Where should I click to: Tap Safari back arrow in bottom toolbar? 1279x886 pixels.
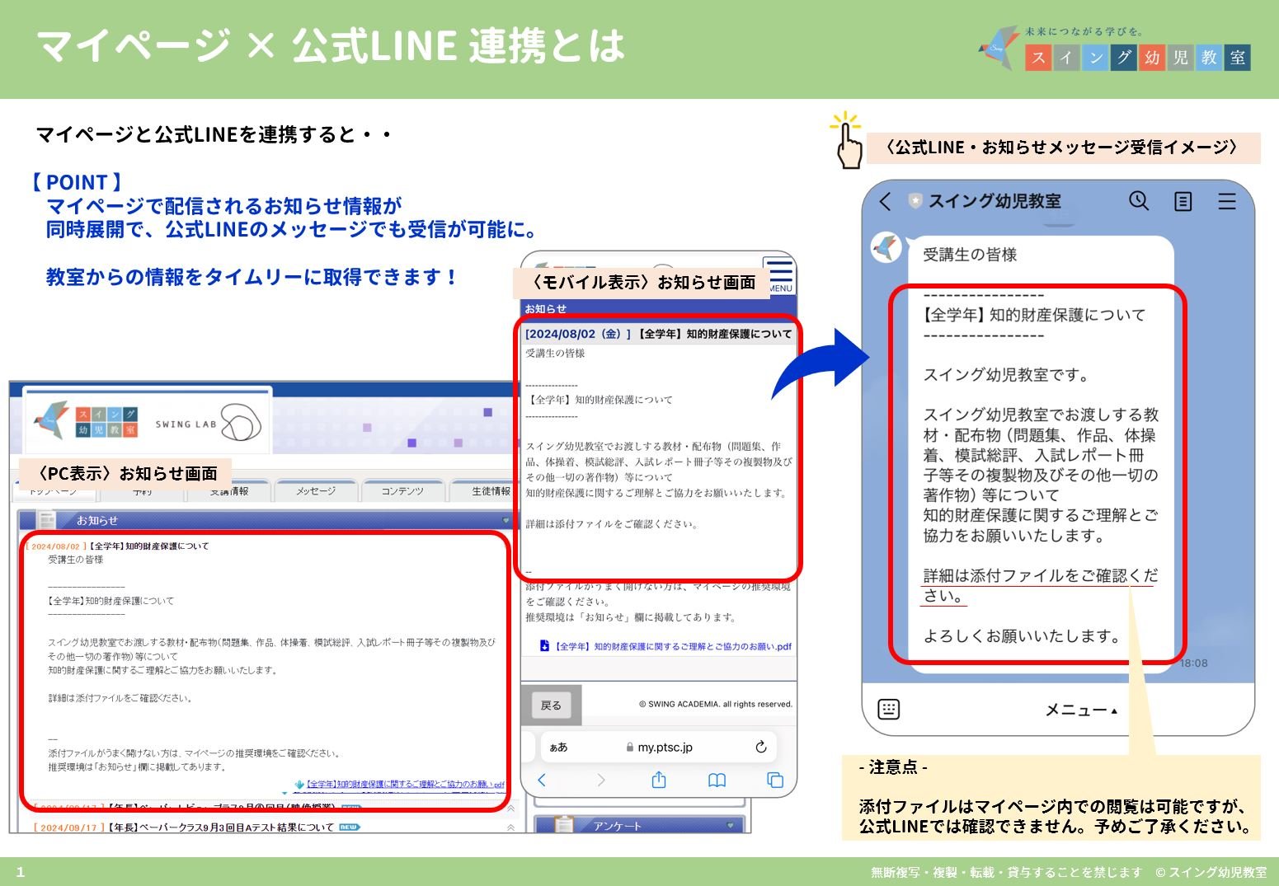pyautogui.click(x=542, y=780)
